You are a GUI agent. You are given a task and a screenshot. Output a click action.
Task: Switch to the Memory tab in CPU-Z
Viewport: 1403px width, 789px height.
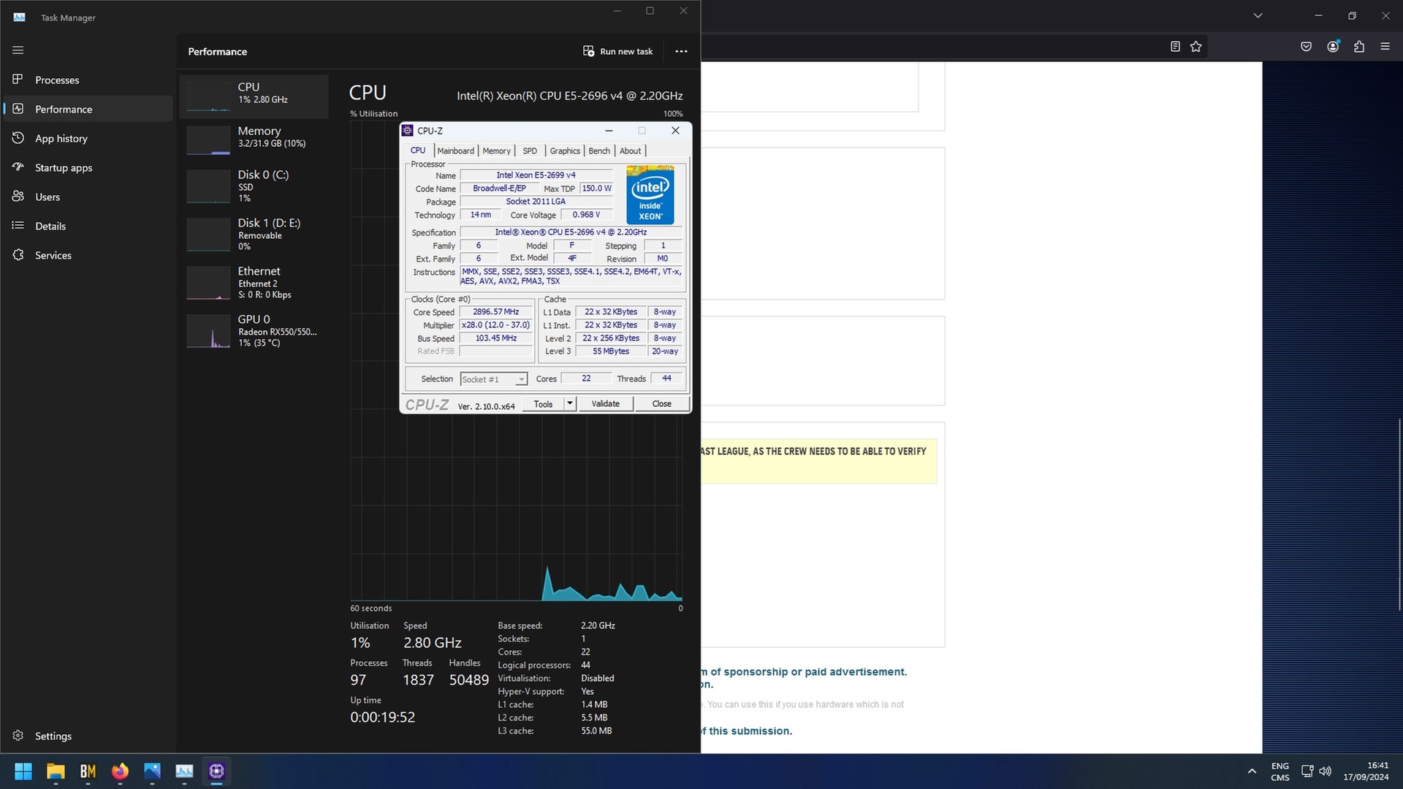(x=496, y=150)
